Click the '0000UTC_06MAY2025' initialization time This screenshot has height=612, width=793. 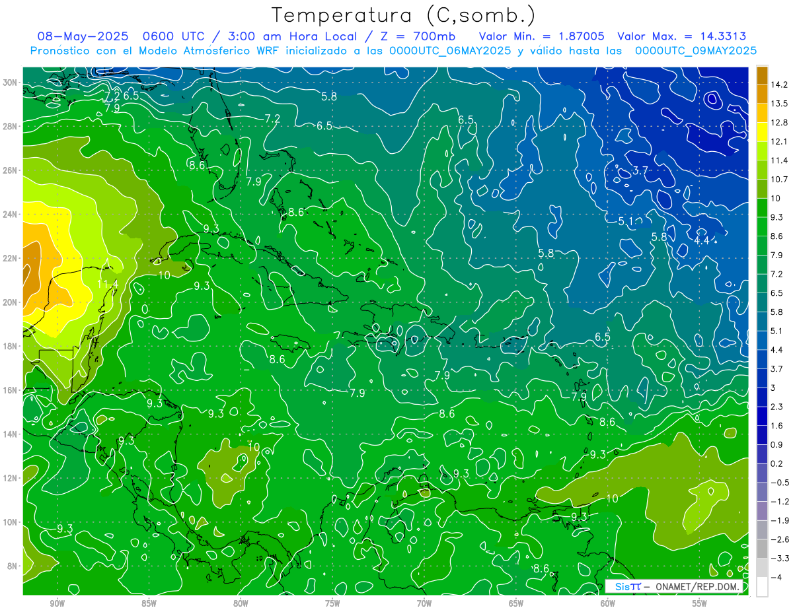[x=450, y=51]
